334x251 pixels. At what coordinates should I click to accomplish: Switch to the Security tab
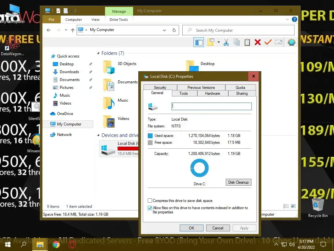(x=160, y=87)
